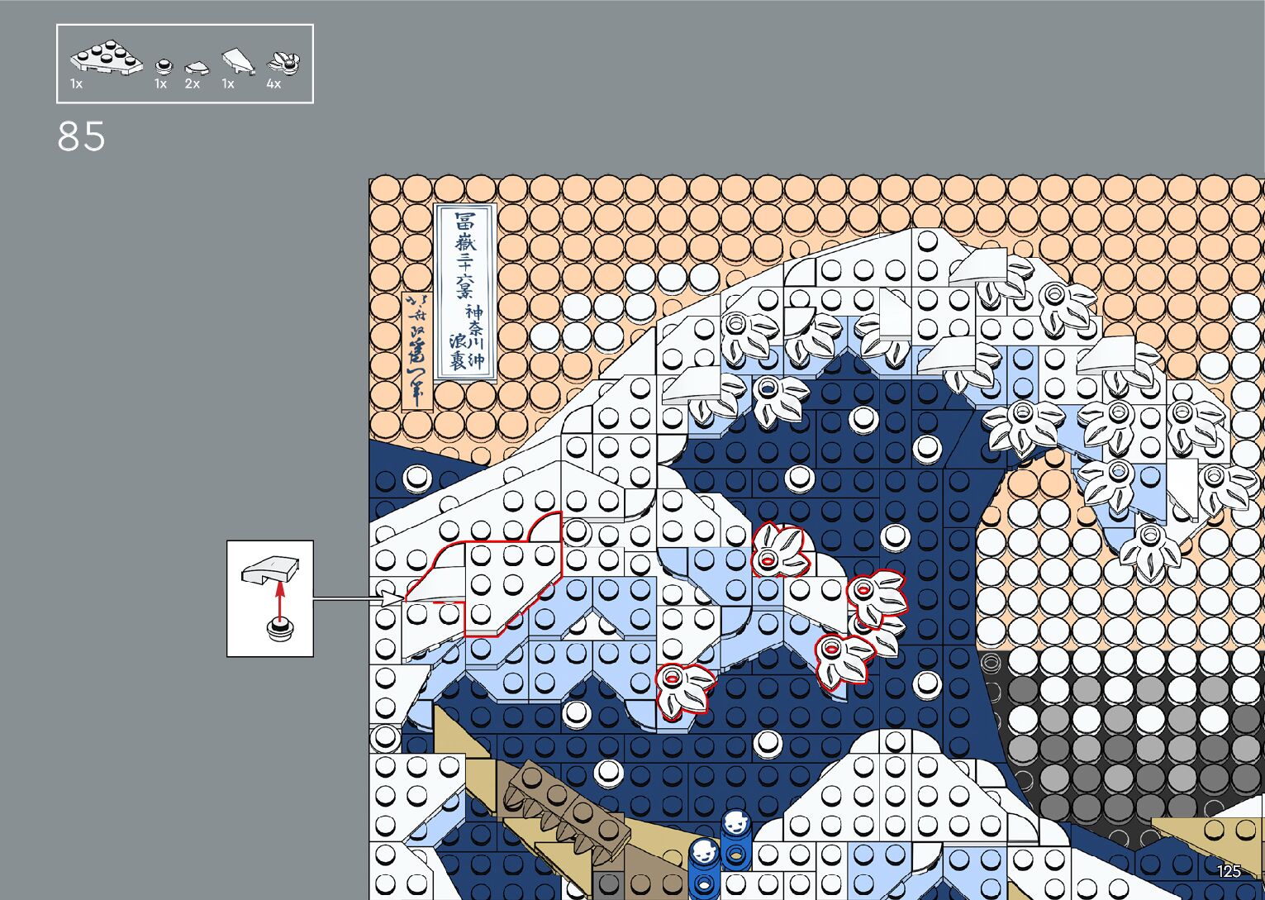Screen dimensions: 1265x900
Task: Click the 2x quantity label
Action: pos(193,84)
